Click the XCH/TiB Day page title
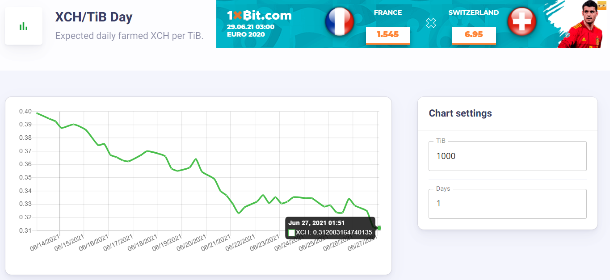610x280 pixels. (94, 17)
